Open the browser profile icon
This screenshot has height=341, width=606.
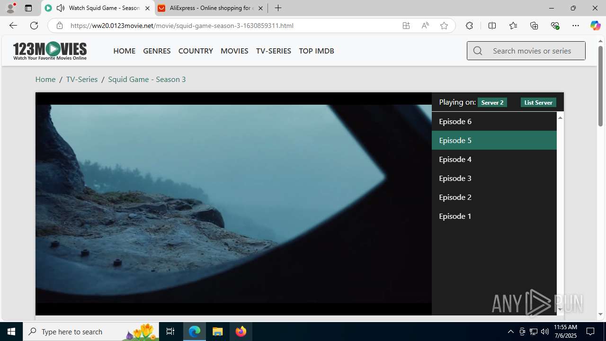coord(10,8)
